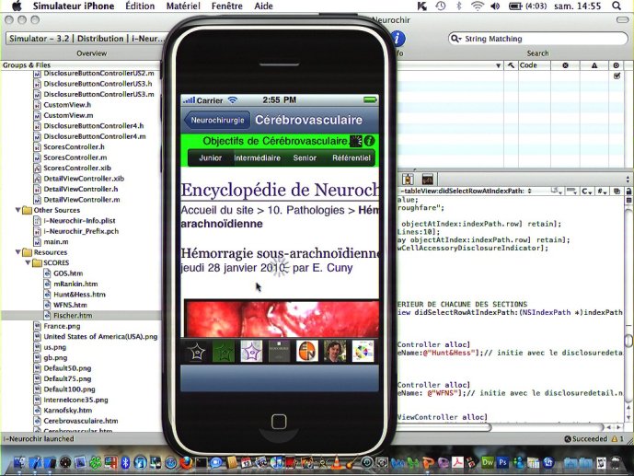Image resolution: width=634 pixels, height=476 pixels.
Task: Open the debugger icon above the code editor
Action: [408, 179]
